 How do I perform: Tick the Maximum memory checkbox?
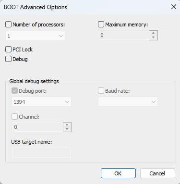(x=101, y=25)
